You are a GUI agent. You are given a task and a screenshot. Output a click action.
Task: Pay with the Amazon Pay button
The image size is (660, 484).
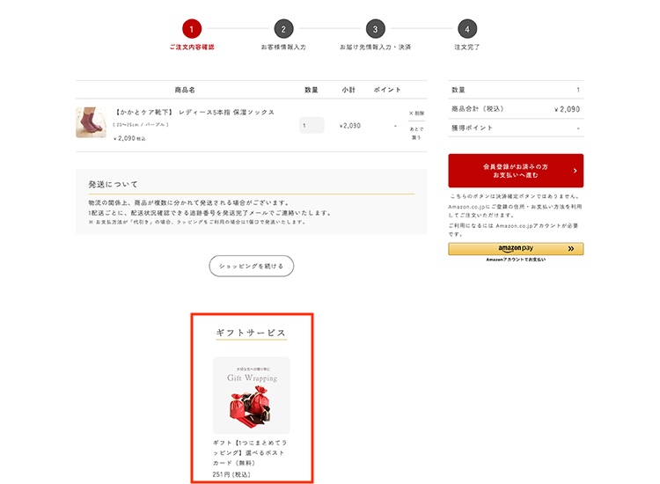coord(515,249)
